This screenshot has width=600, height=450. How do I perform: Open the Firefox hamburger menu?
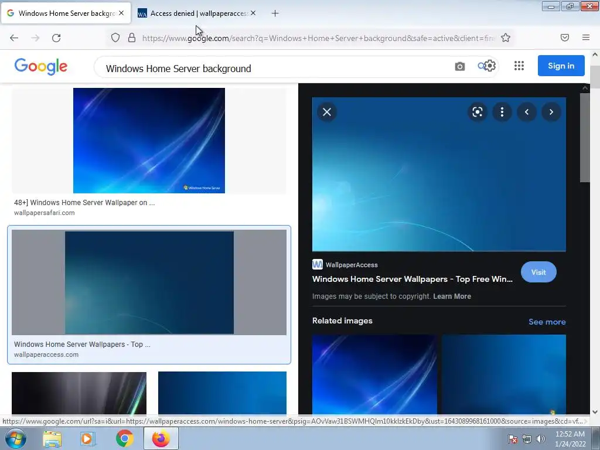point(585,37)
